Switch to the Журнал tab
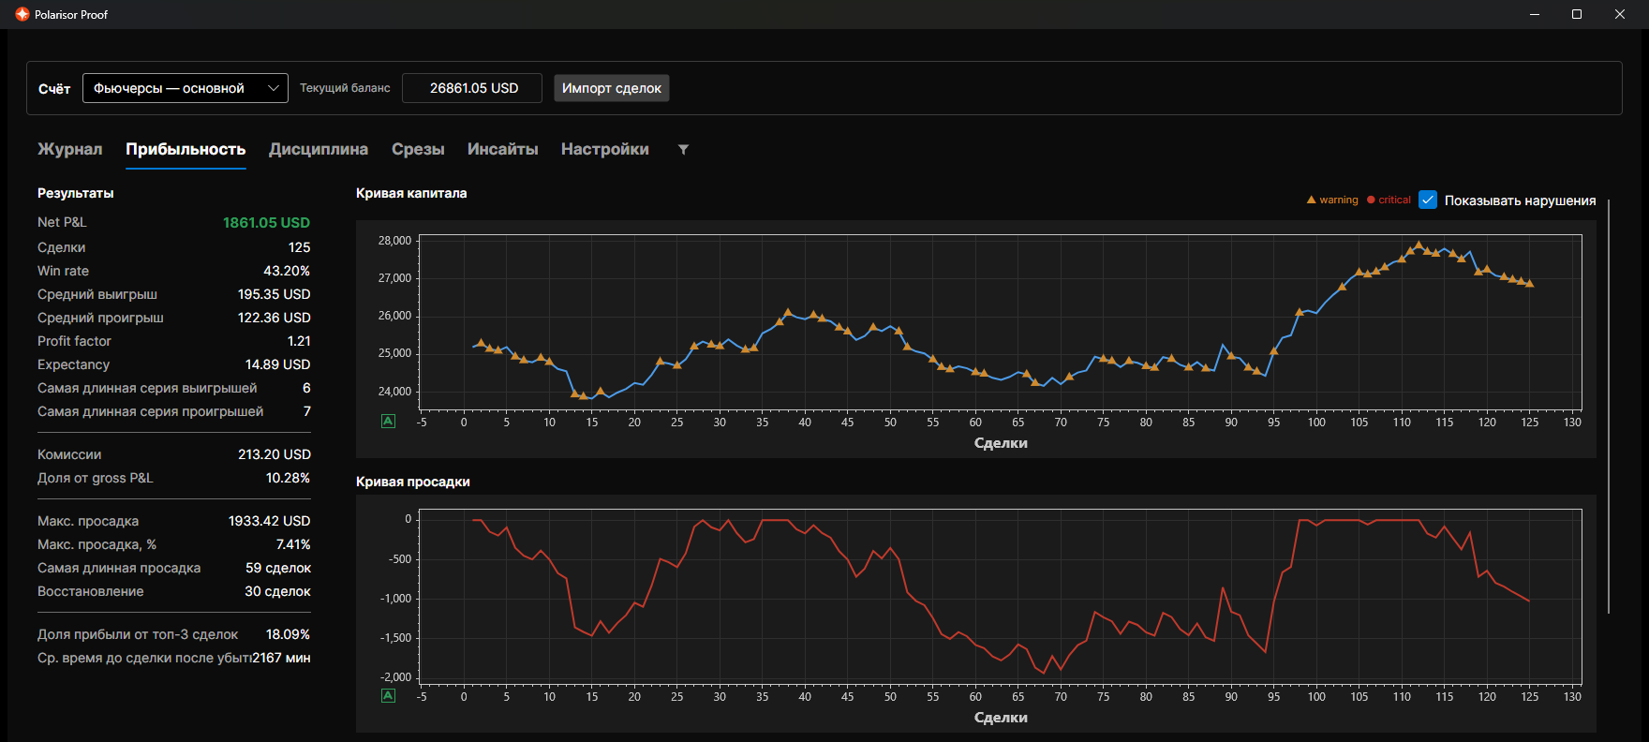1649x742 pixels. [x=70, y=149]
